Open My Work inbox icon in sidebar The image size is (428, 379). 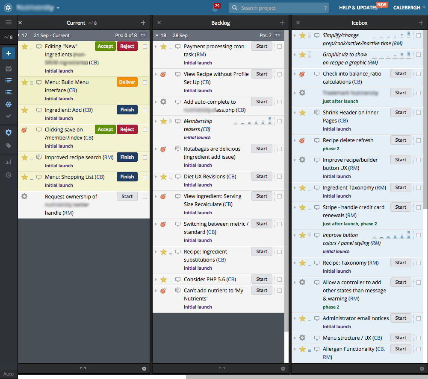9,68
